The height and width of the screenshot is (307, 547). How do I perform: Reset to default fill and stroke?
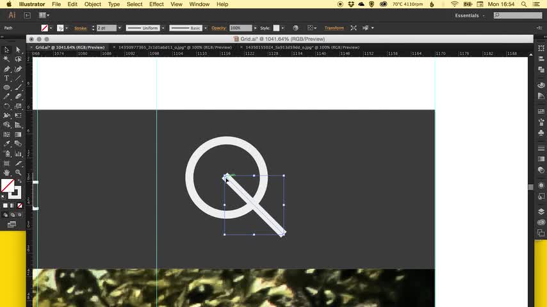pos(3,197)
